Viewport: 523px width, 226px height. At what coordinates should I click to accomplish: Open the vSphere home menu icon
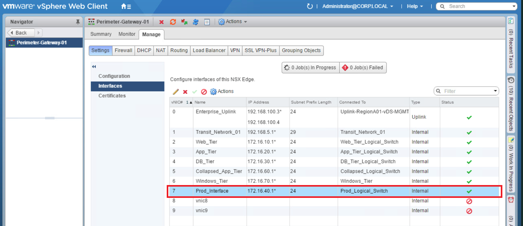pyautogui.click(x=126, y=6)
